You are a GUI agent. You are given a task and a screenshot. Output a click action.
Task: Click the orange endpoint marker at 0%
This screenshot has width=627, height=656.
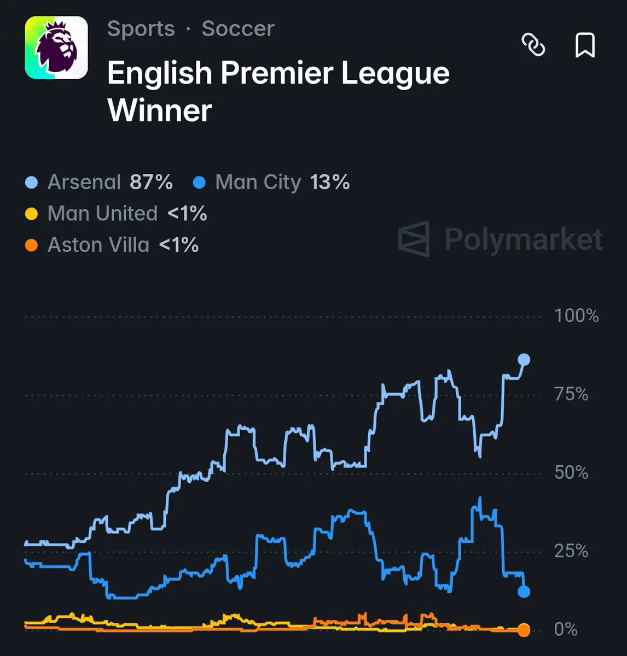pos(524,630)
